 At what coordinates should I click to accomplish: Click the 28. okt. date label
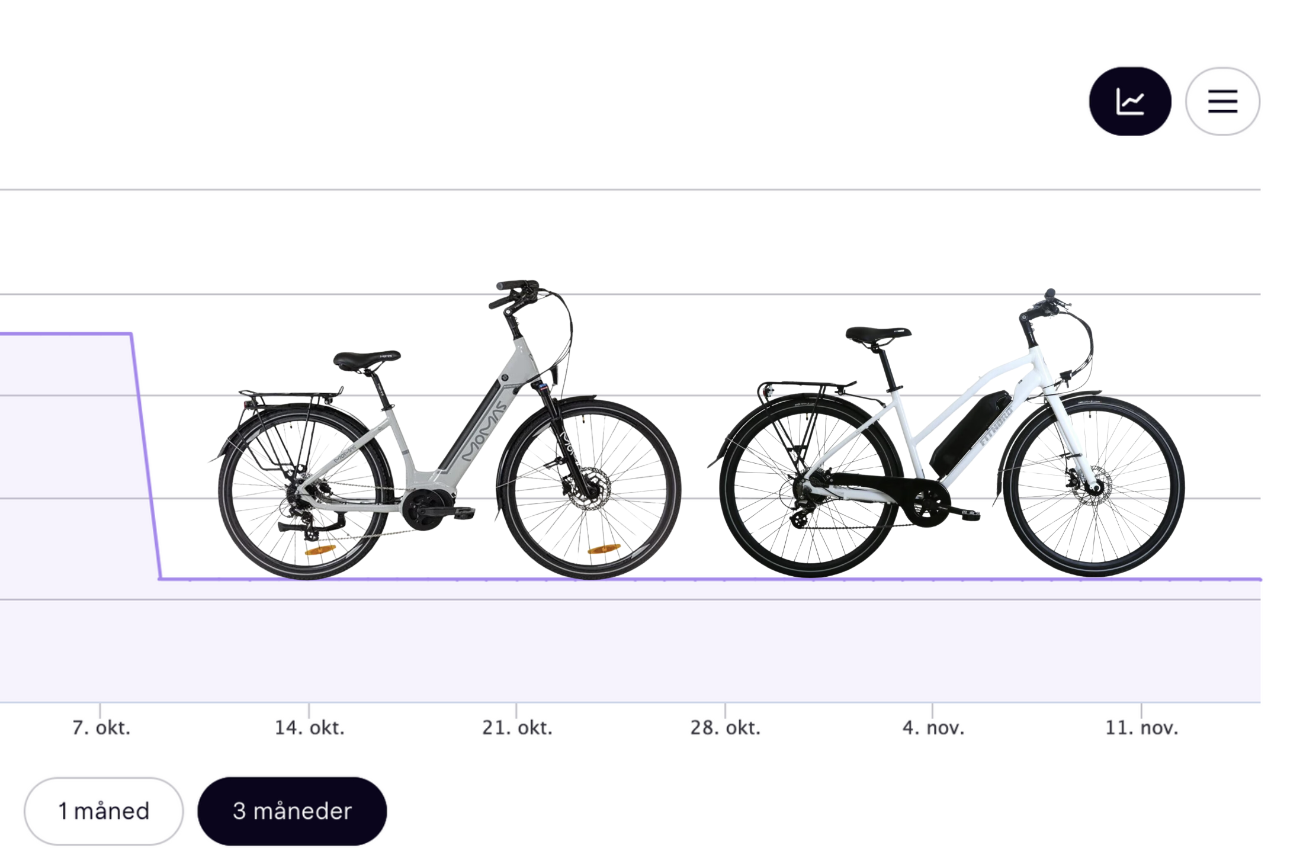click(725, 727)
